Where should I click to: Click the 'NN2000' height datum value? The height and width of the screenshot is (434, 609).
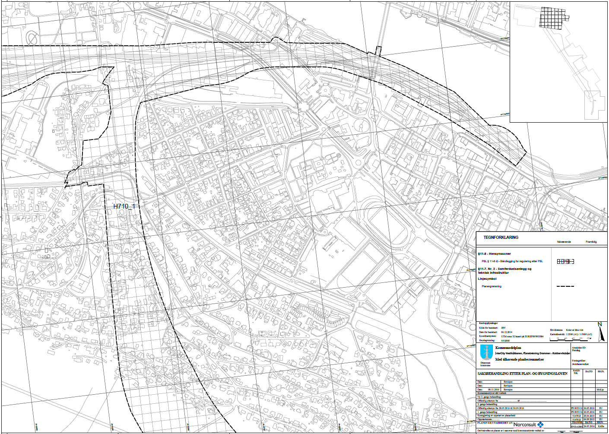click(505, 341)
